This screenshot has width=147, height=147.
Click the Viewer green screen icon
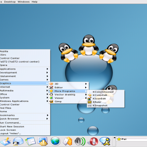(51, 98)
